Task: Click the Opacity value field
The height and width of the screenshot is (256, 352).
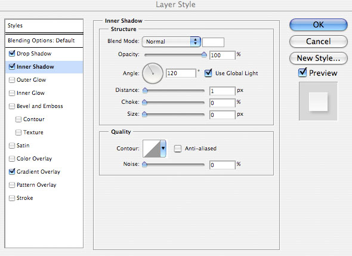Action: coord(223,55)
